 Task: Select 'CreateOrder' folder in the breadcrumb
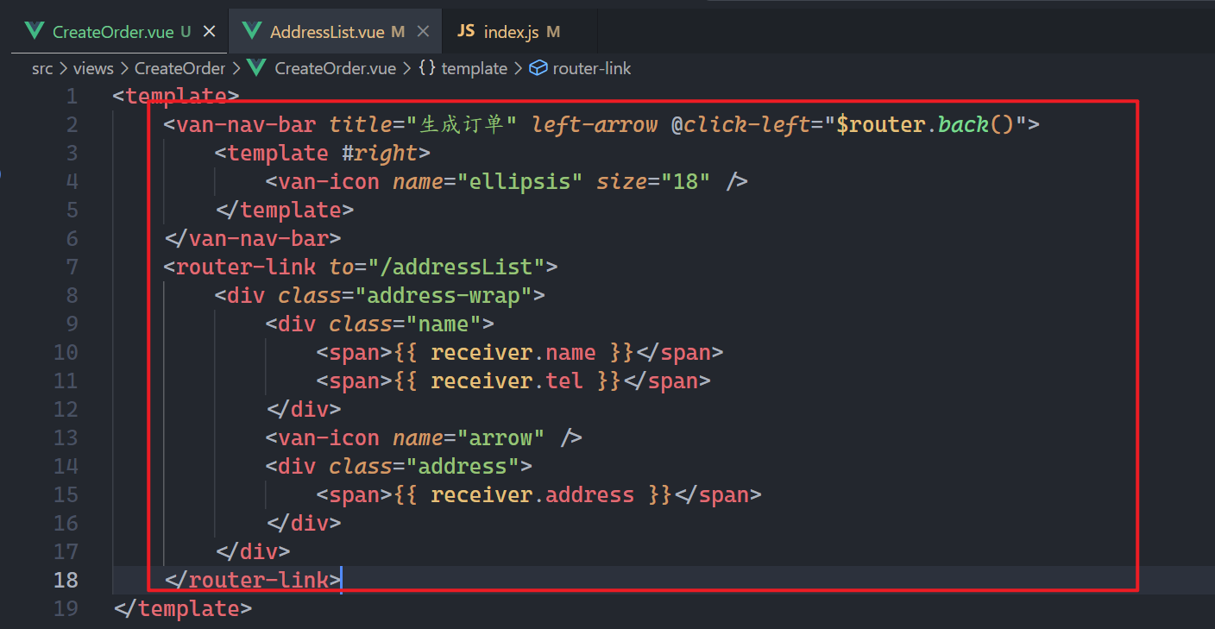pos(179,68)
